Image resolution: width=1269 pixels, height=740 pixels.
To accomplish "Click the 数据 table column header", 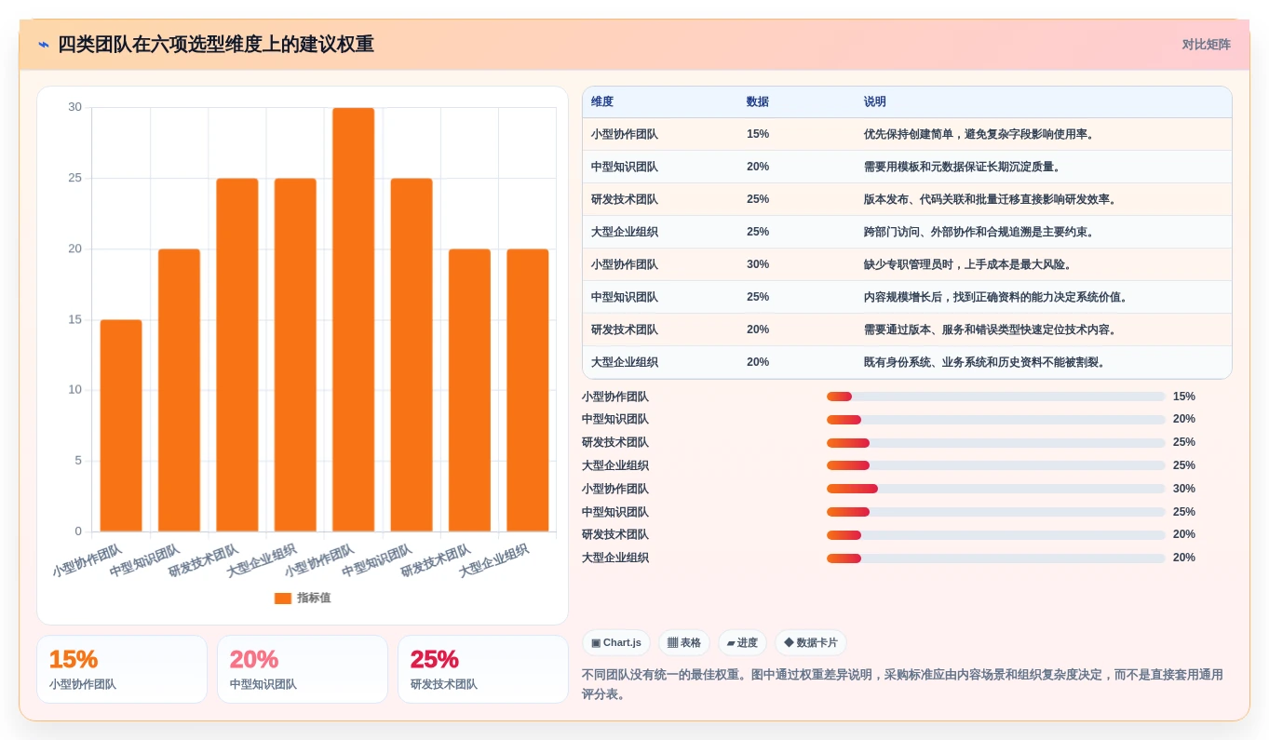I will click(x=797, y=102).
